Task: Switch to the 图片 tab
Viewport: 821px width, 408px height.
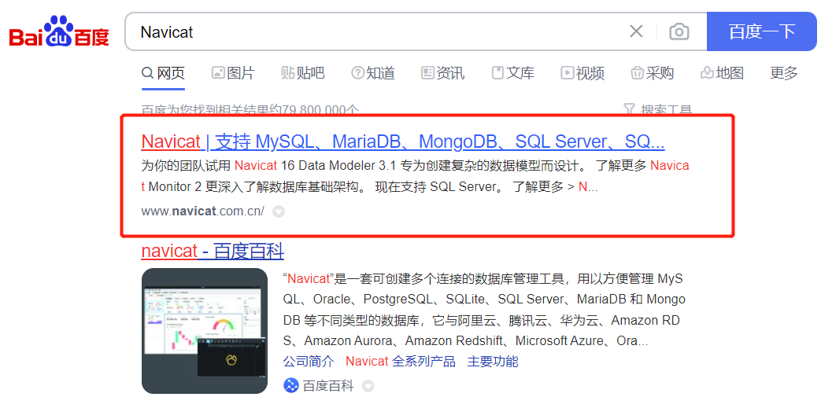Action: point(233,72)
